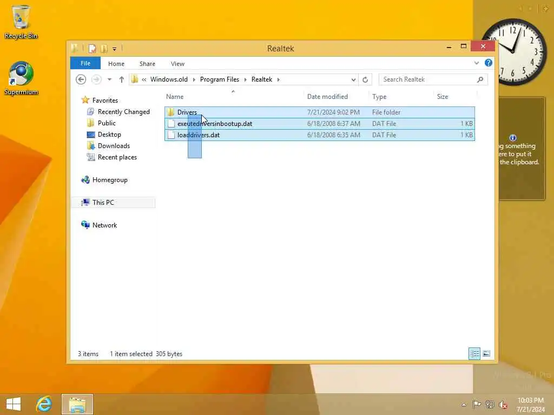The width and height of the screenshot is (554, 415).
Task: Switch to the Home ribbon tab
Action: (x=116, y=64)
